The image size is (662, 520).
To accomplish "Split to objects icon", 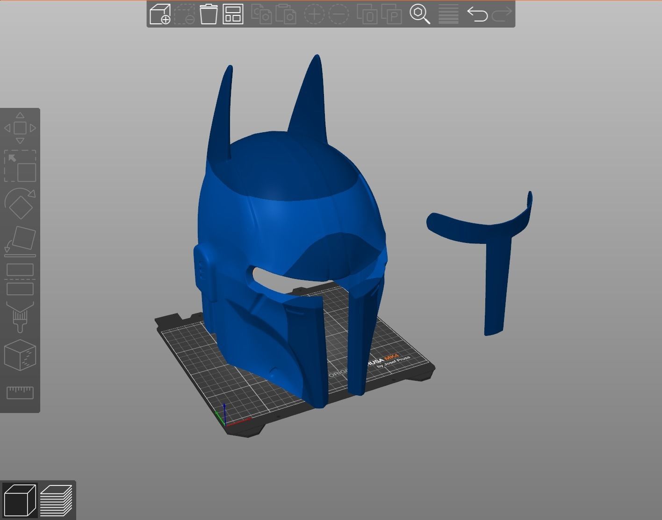I will point(367,14).
